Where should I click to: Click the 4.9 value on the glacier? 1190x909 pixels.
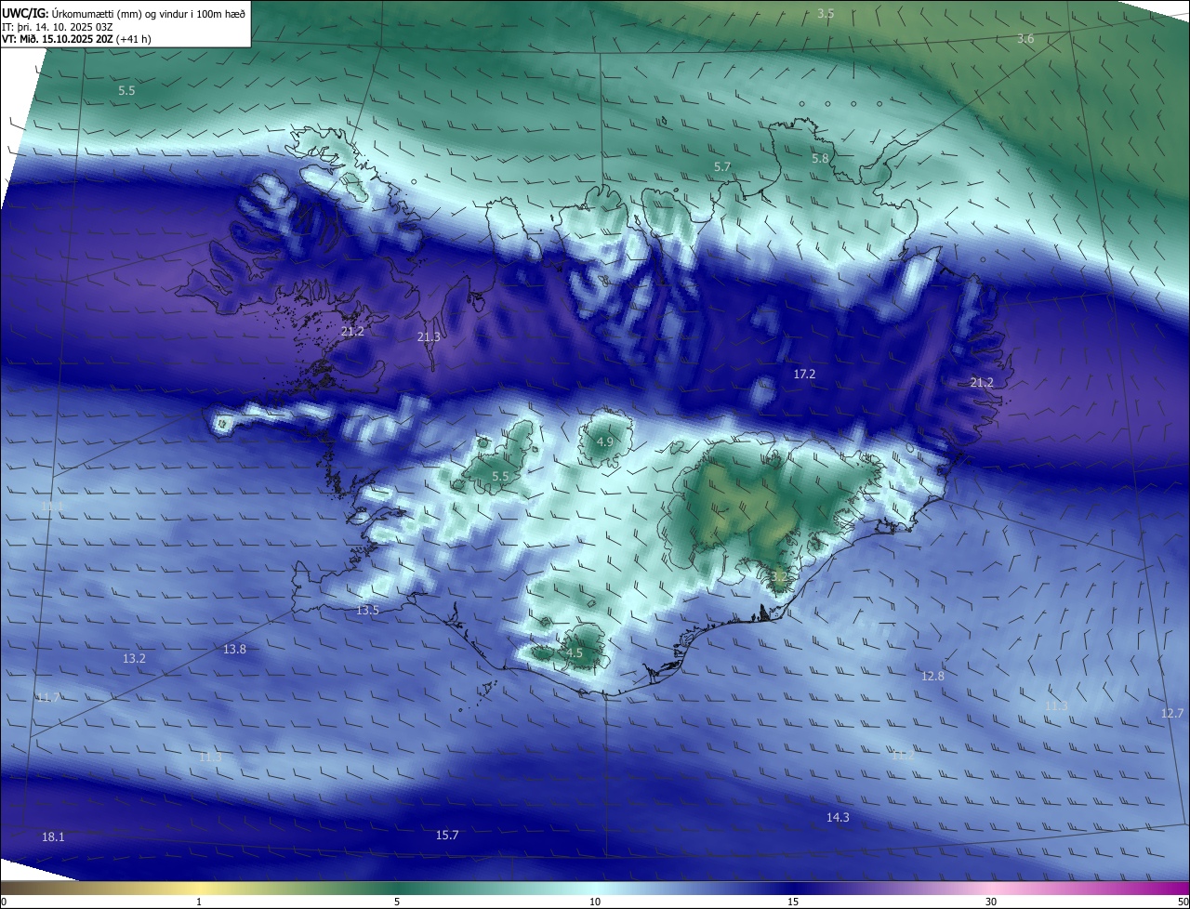click(x=605, y=441)
